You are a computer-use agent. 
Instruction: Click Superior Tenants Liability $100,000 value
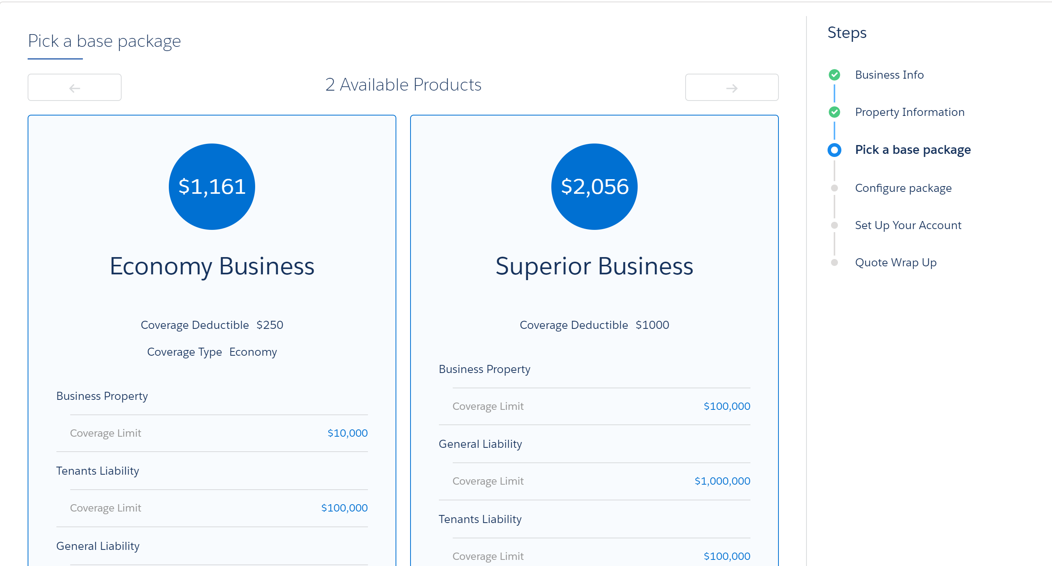[x=727, y=556]
